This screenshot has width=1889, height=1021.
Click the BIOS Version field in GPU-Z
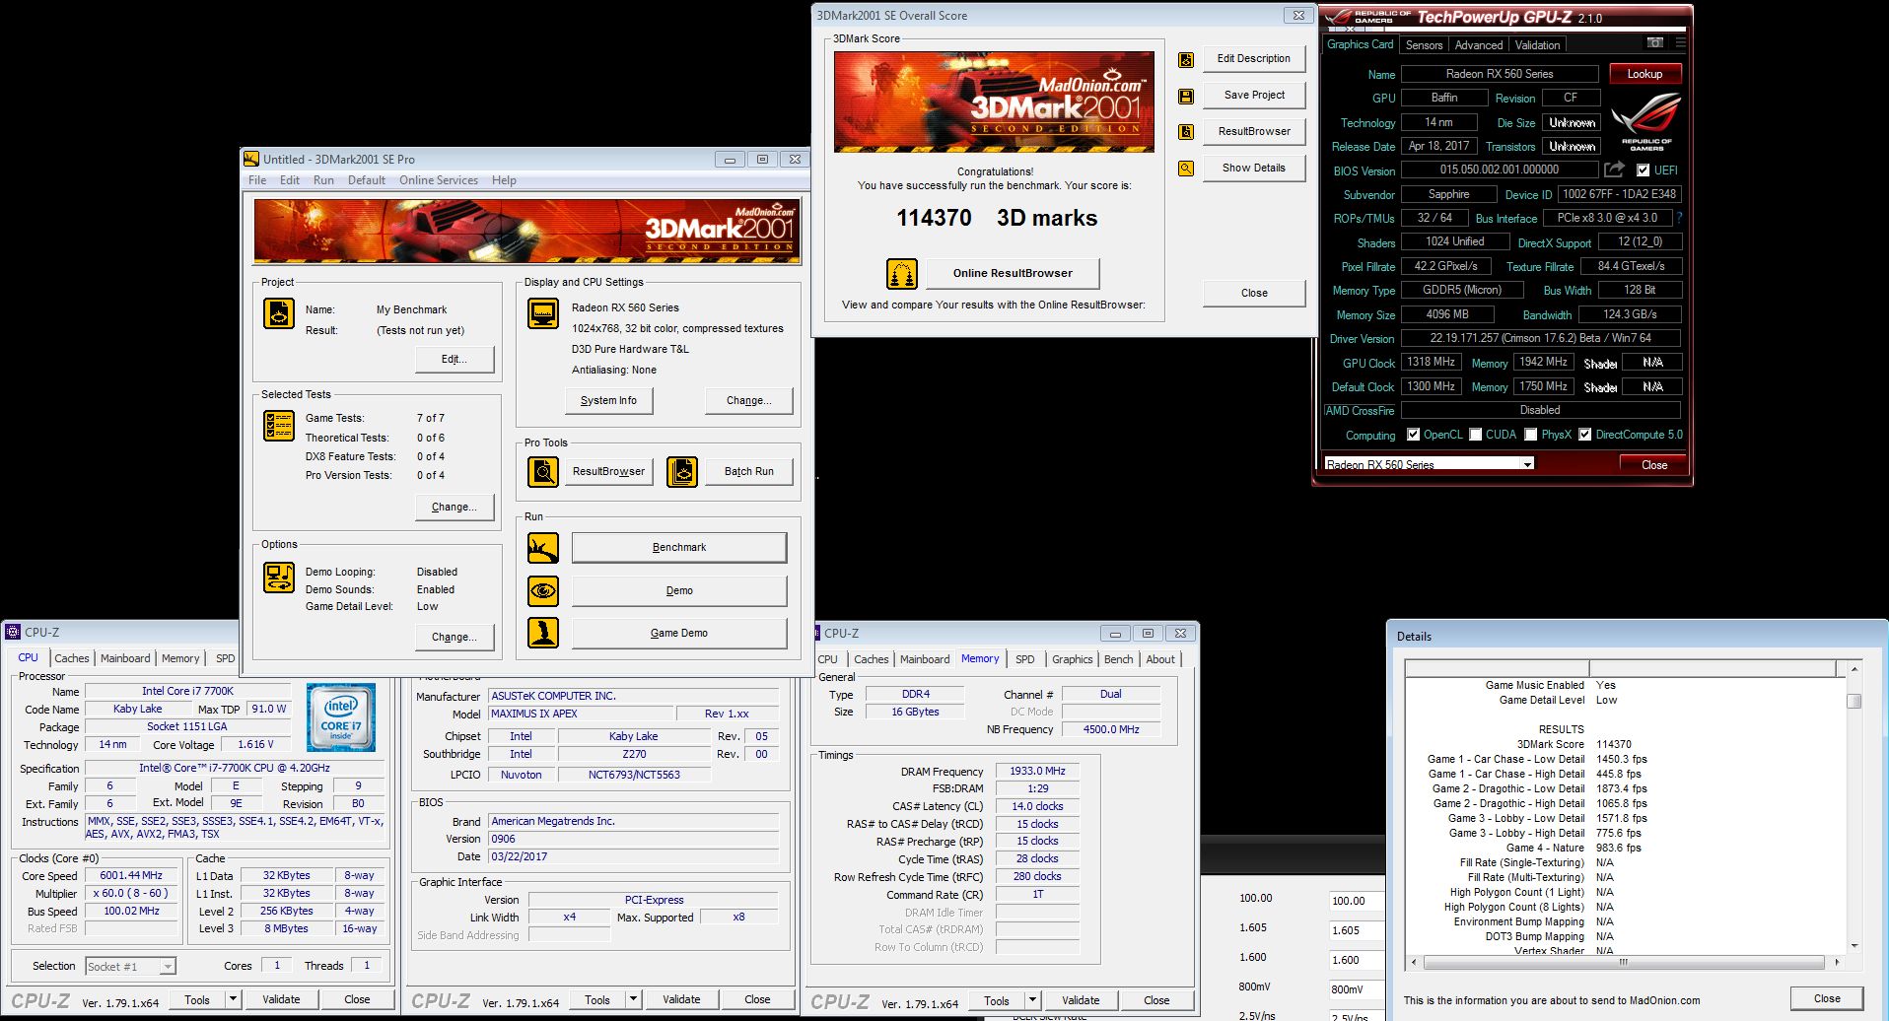(x=1499, y=170)
